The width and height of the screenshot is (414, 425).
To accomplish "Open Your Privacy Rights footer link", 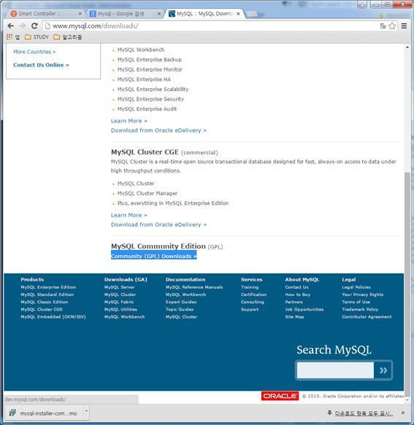I will [363, 295].
